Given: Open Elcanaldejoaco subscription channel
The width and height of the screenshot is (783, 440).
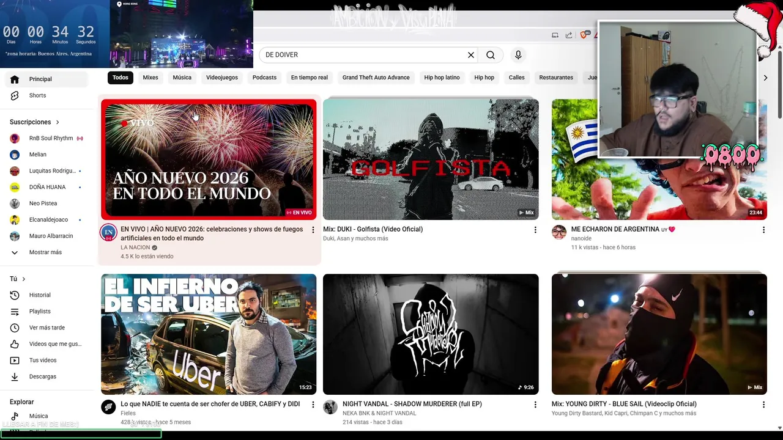Looking at the screenshot, I should click(48, 220).
